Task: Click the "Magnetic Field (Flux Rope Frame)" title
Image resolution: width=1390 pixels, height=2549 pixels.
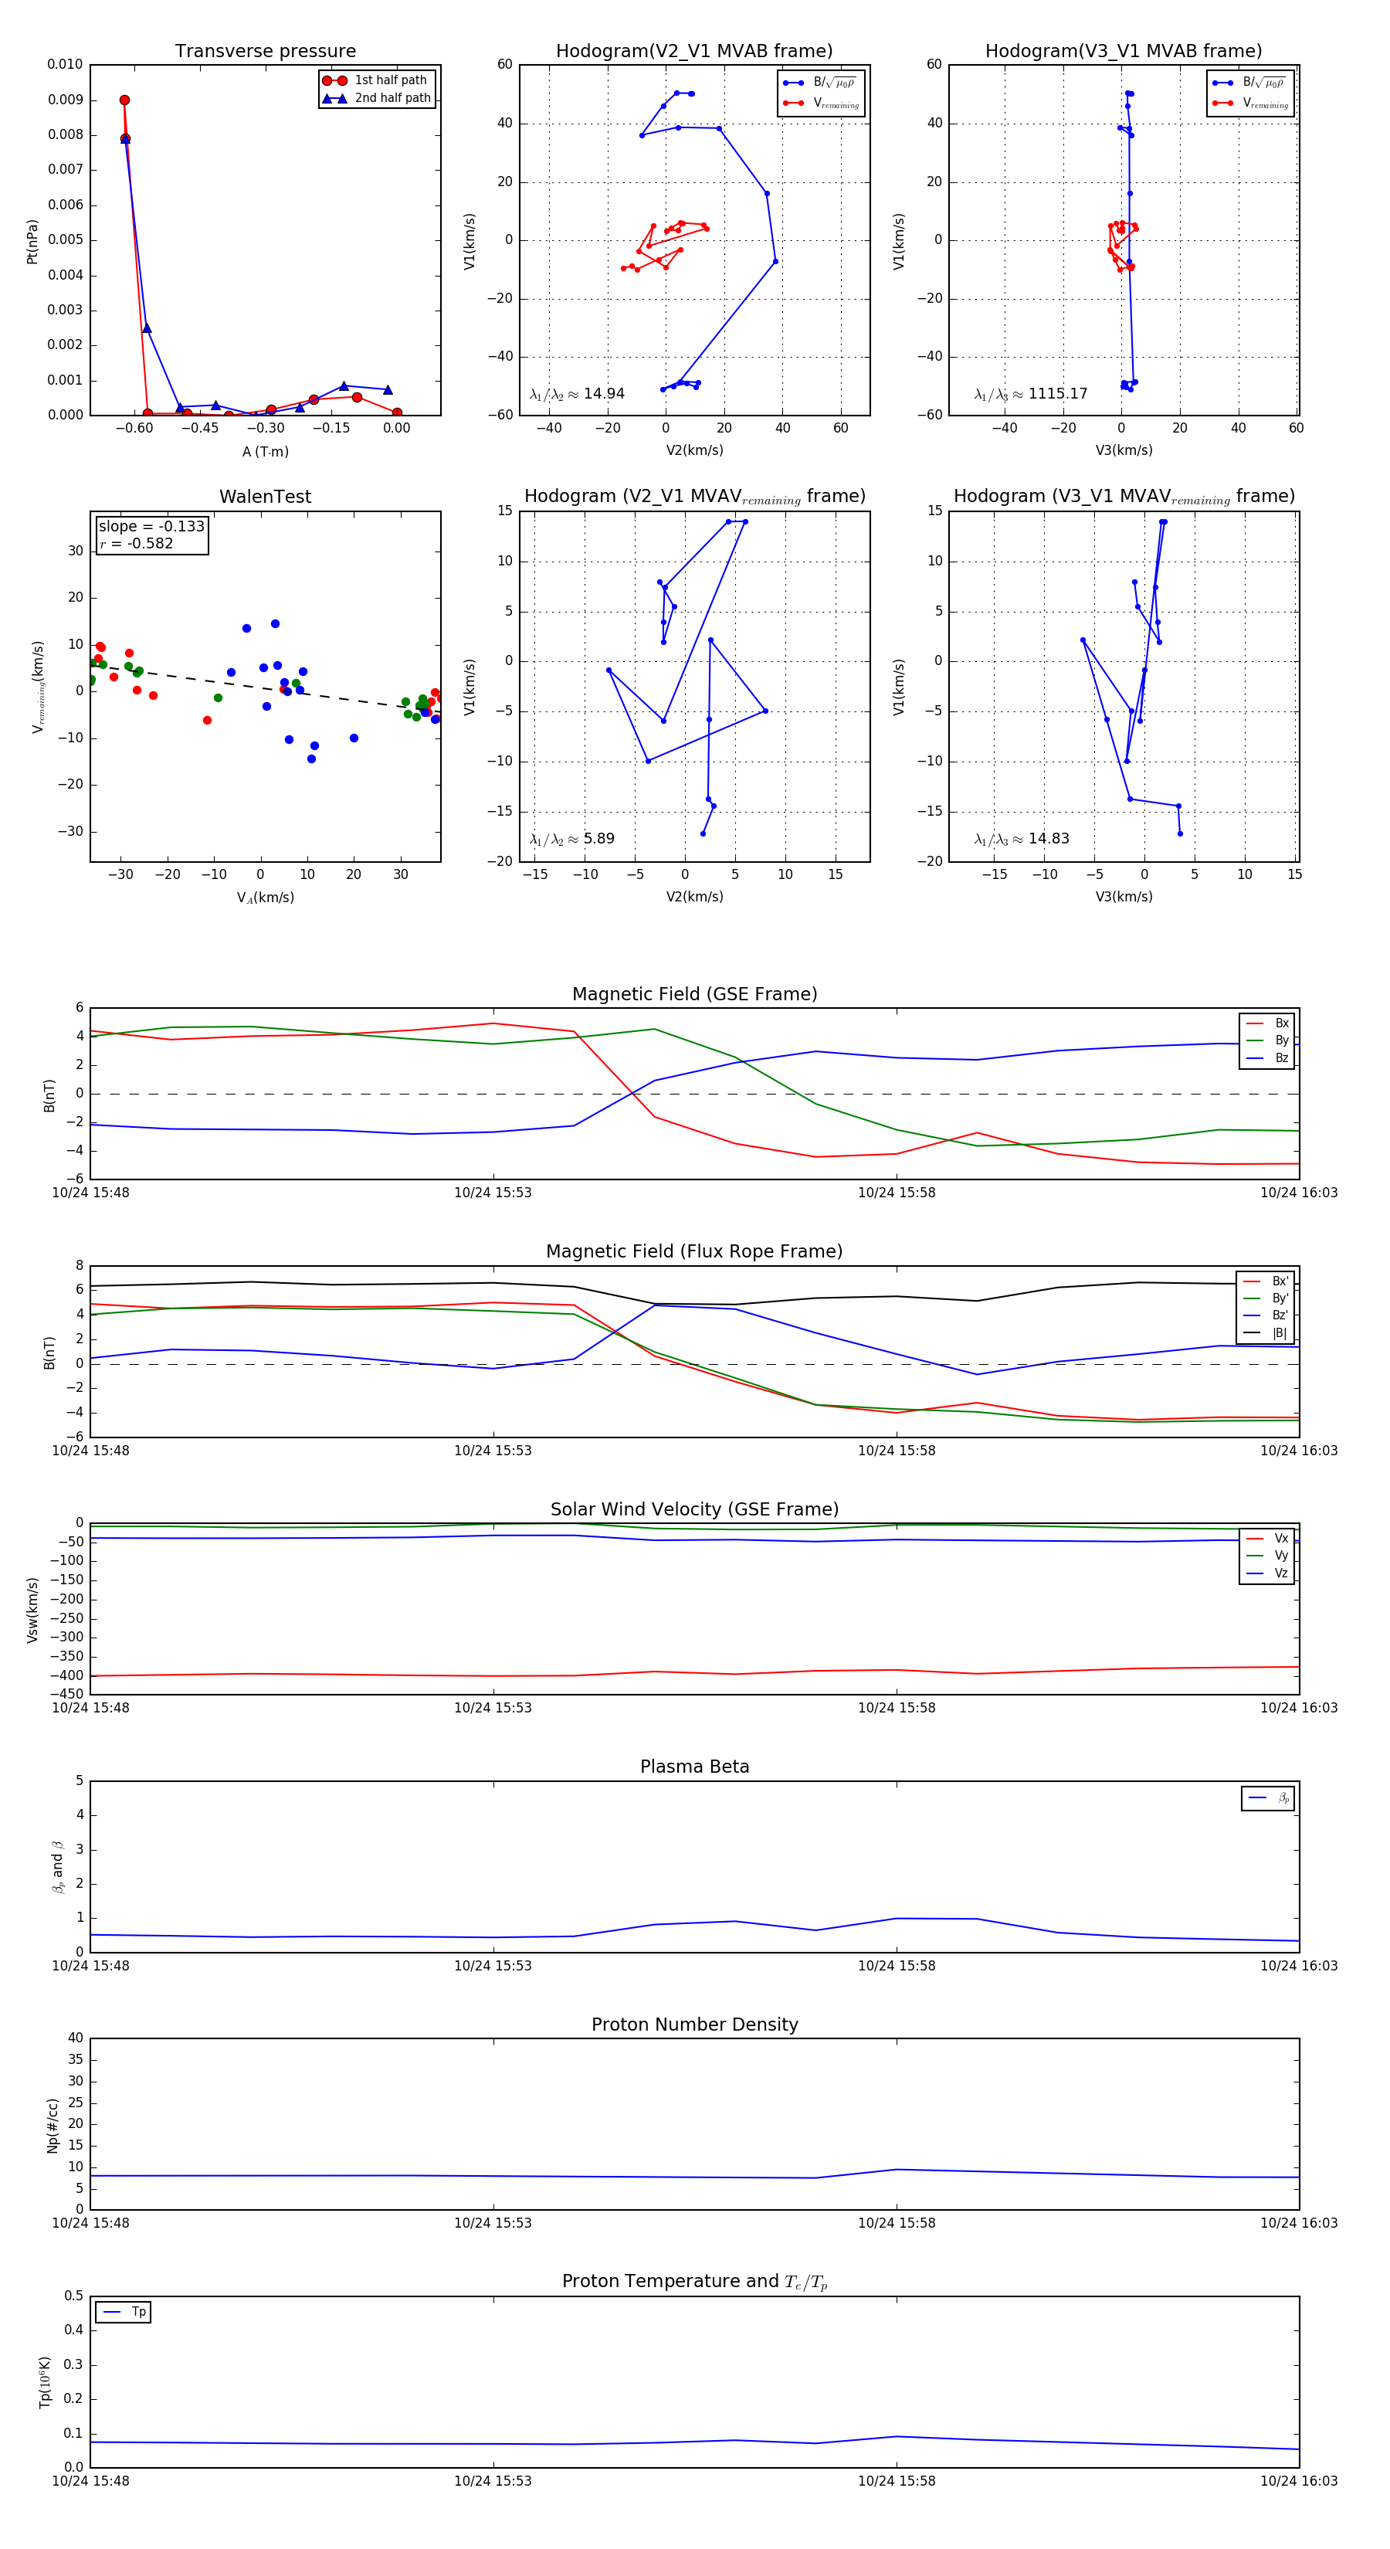Action: click(x=694, y=1252)
